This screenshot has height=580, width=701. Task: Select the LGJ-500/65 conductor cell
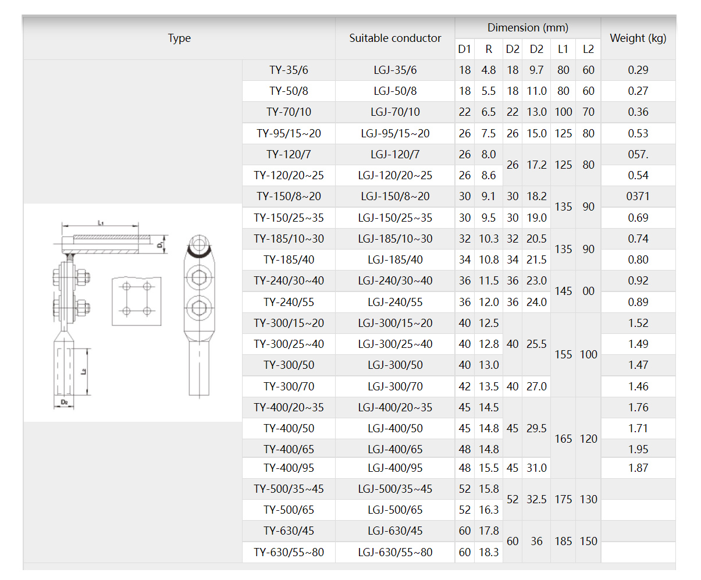click(395, 510)
